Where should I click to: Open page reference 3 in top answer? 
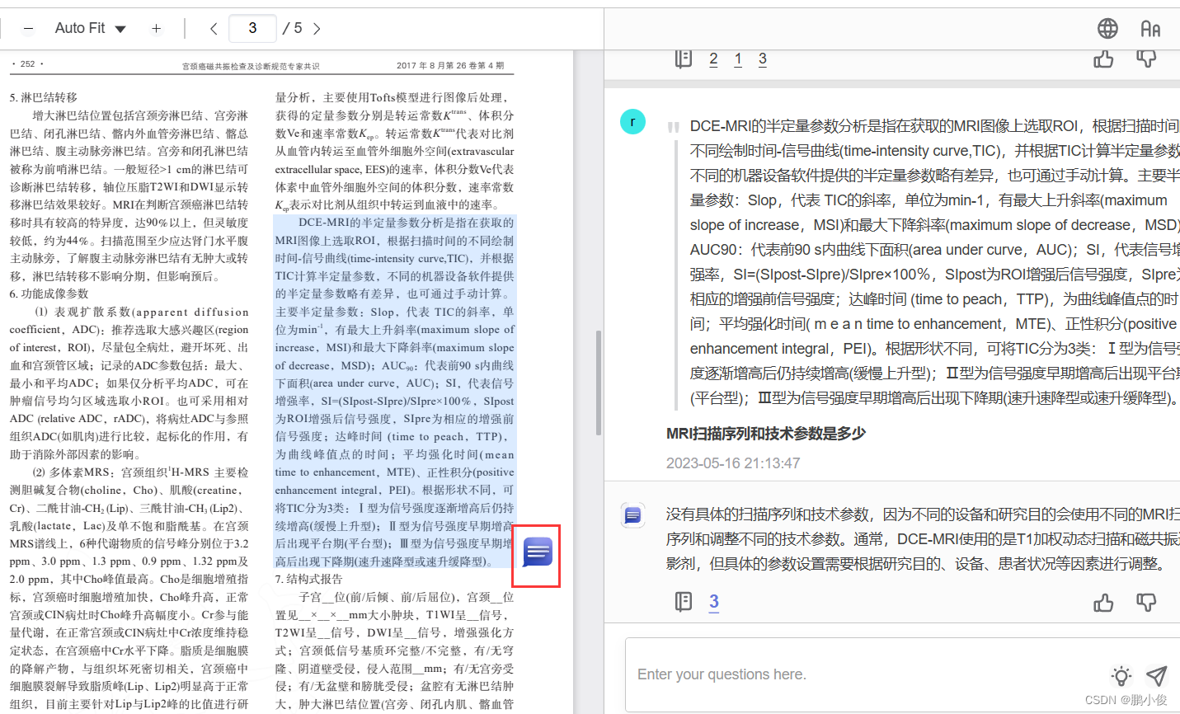point(763,59)
